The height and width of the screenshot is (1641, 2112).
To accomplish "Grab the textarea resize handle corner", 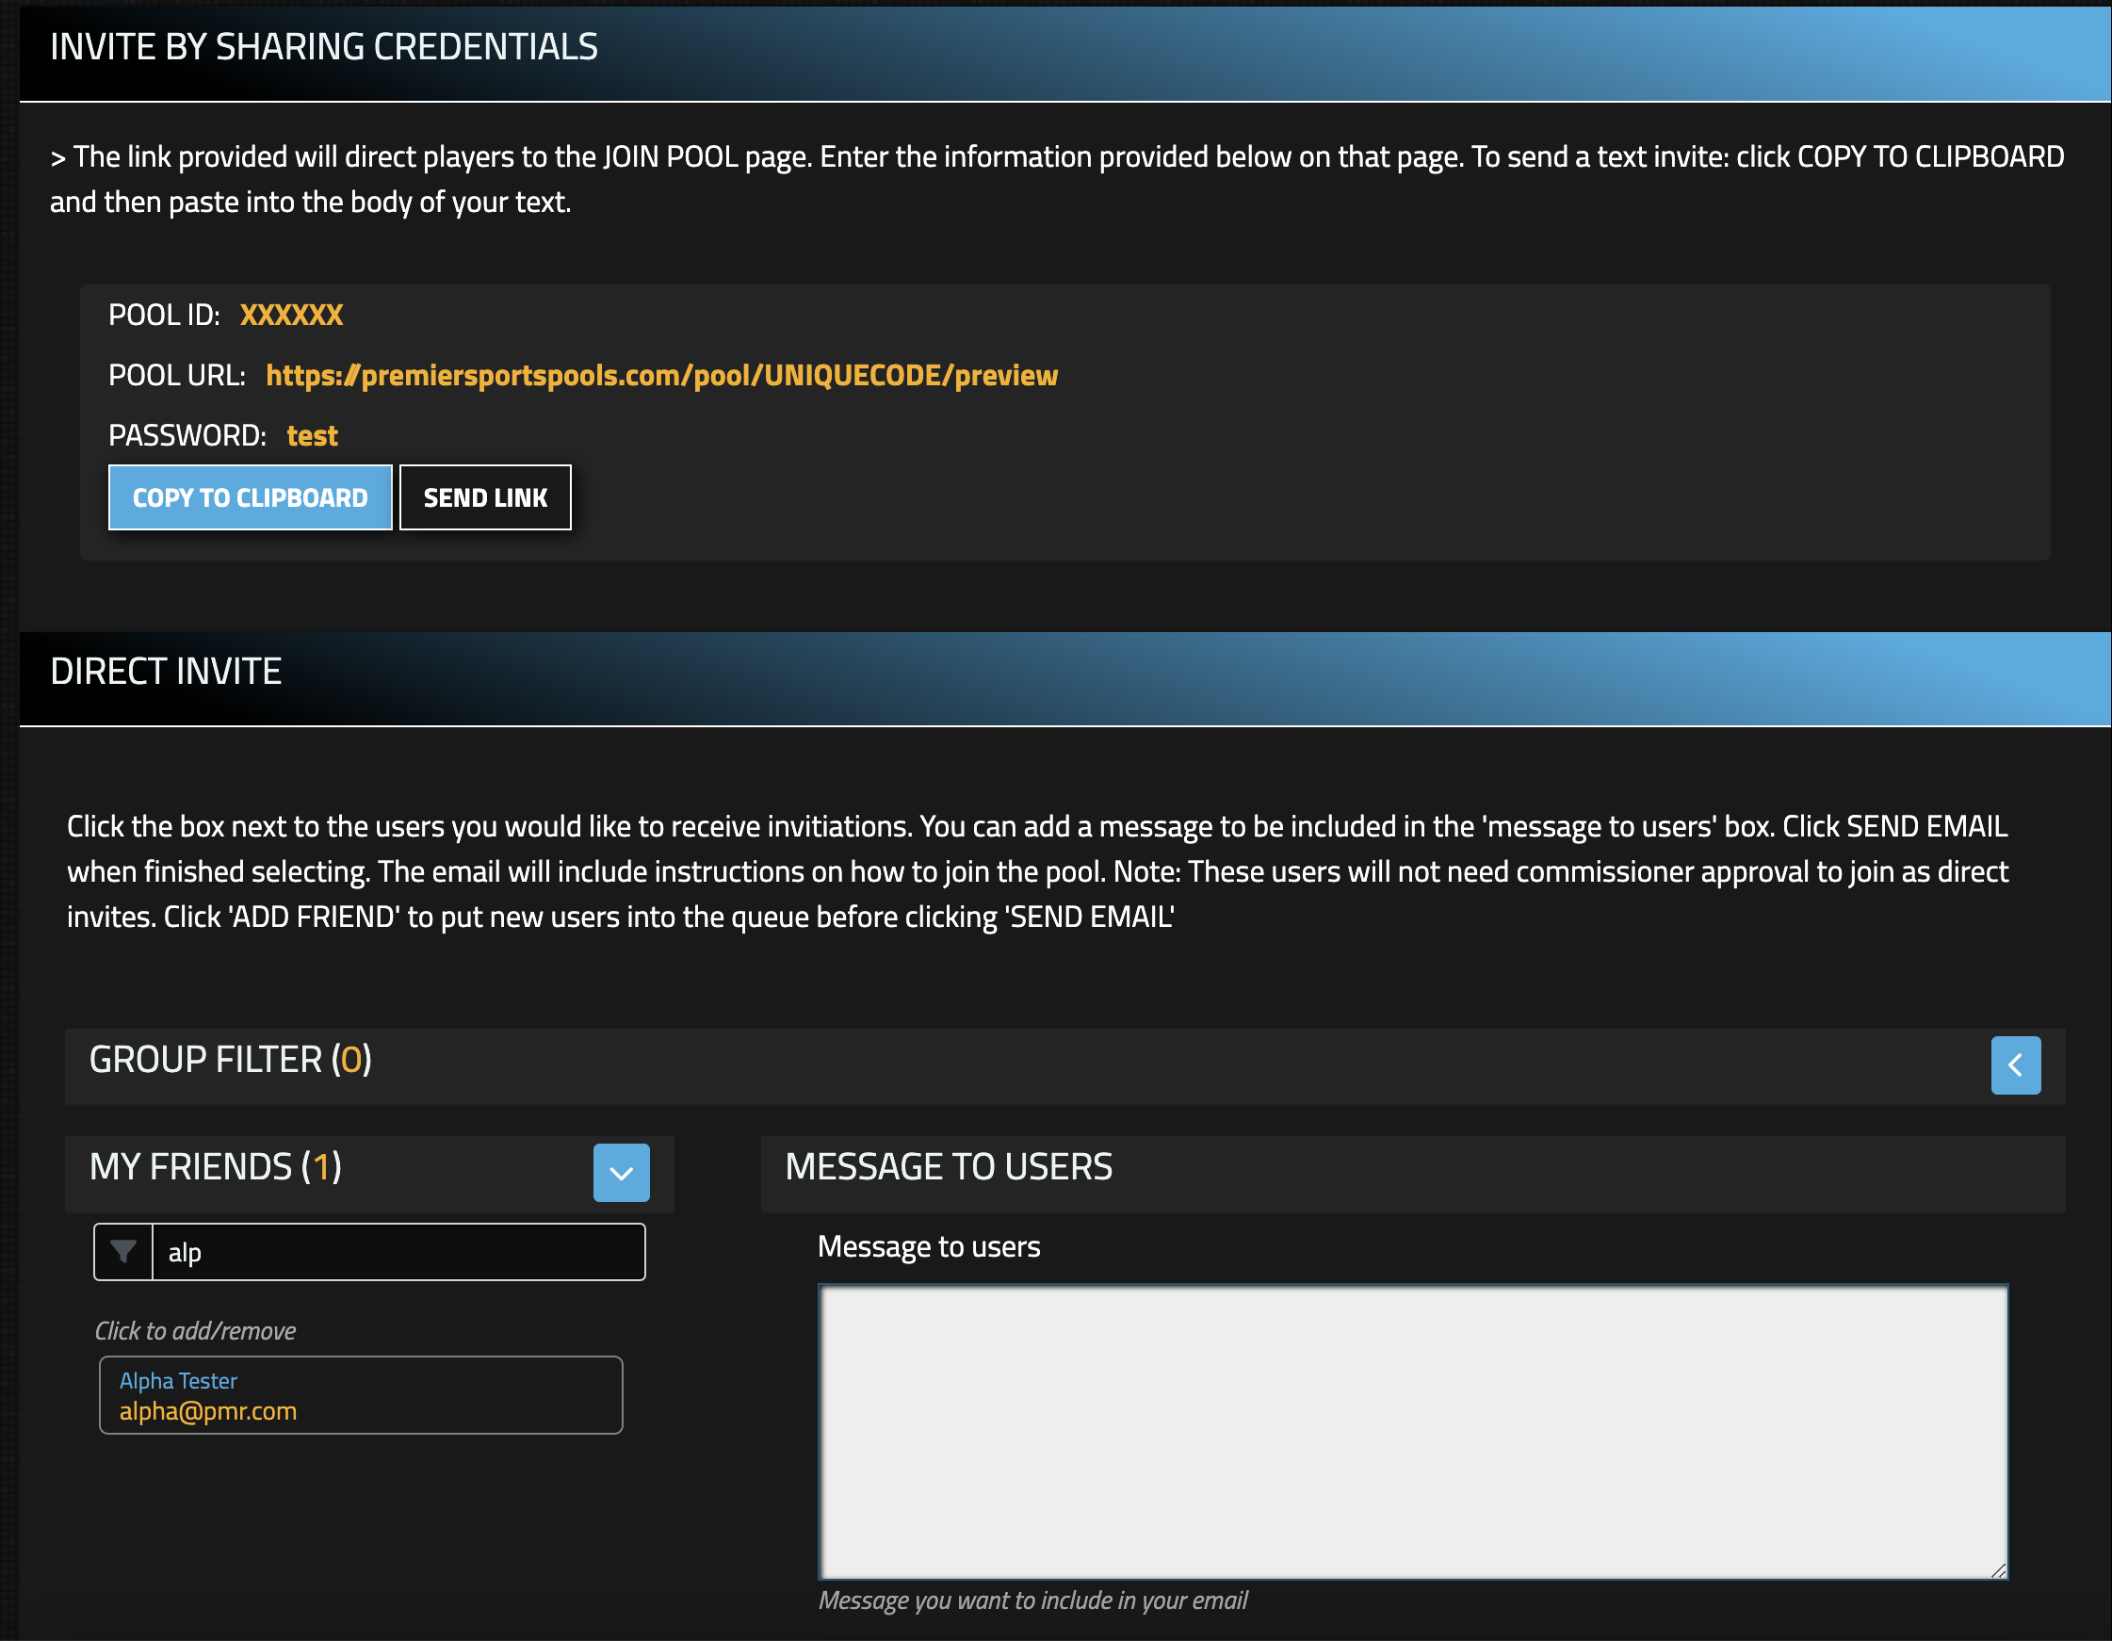I will pyautogui.click(x=1998, y=1570).
